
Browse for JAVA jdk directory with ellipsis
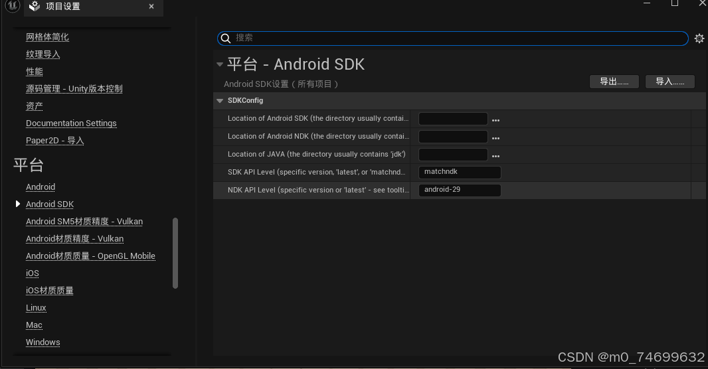[495, 156]
